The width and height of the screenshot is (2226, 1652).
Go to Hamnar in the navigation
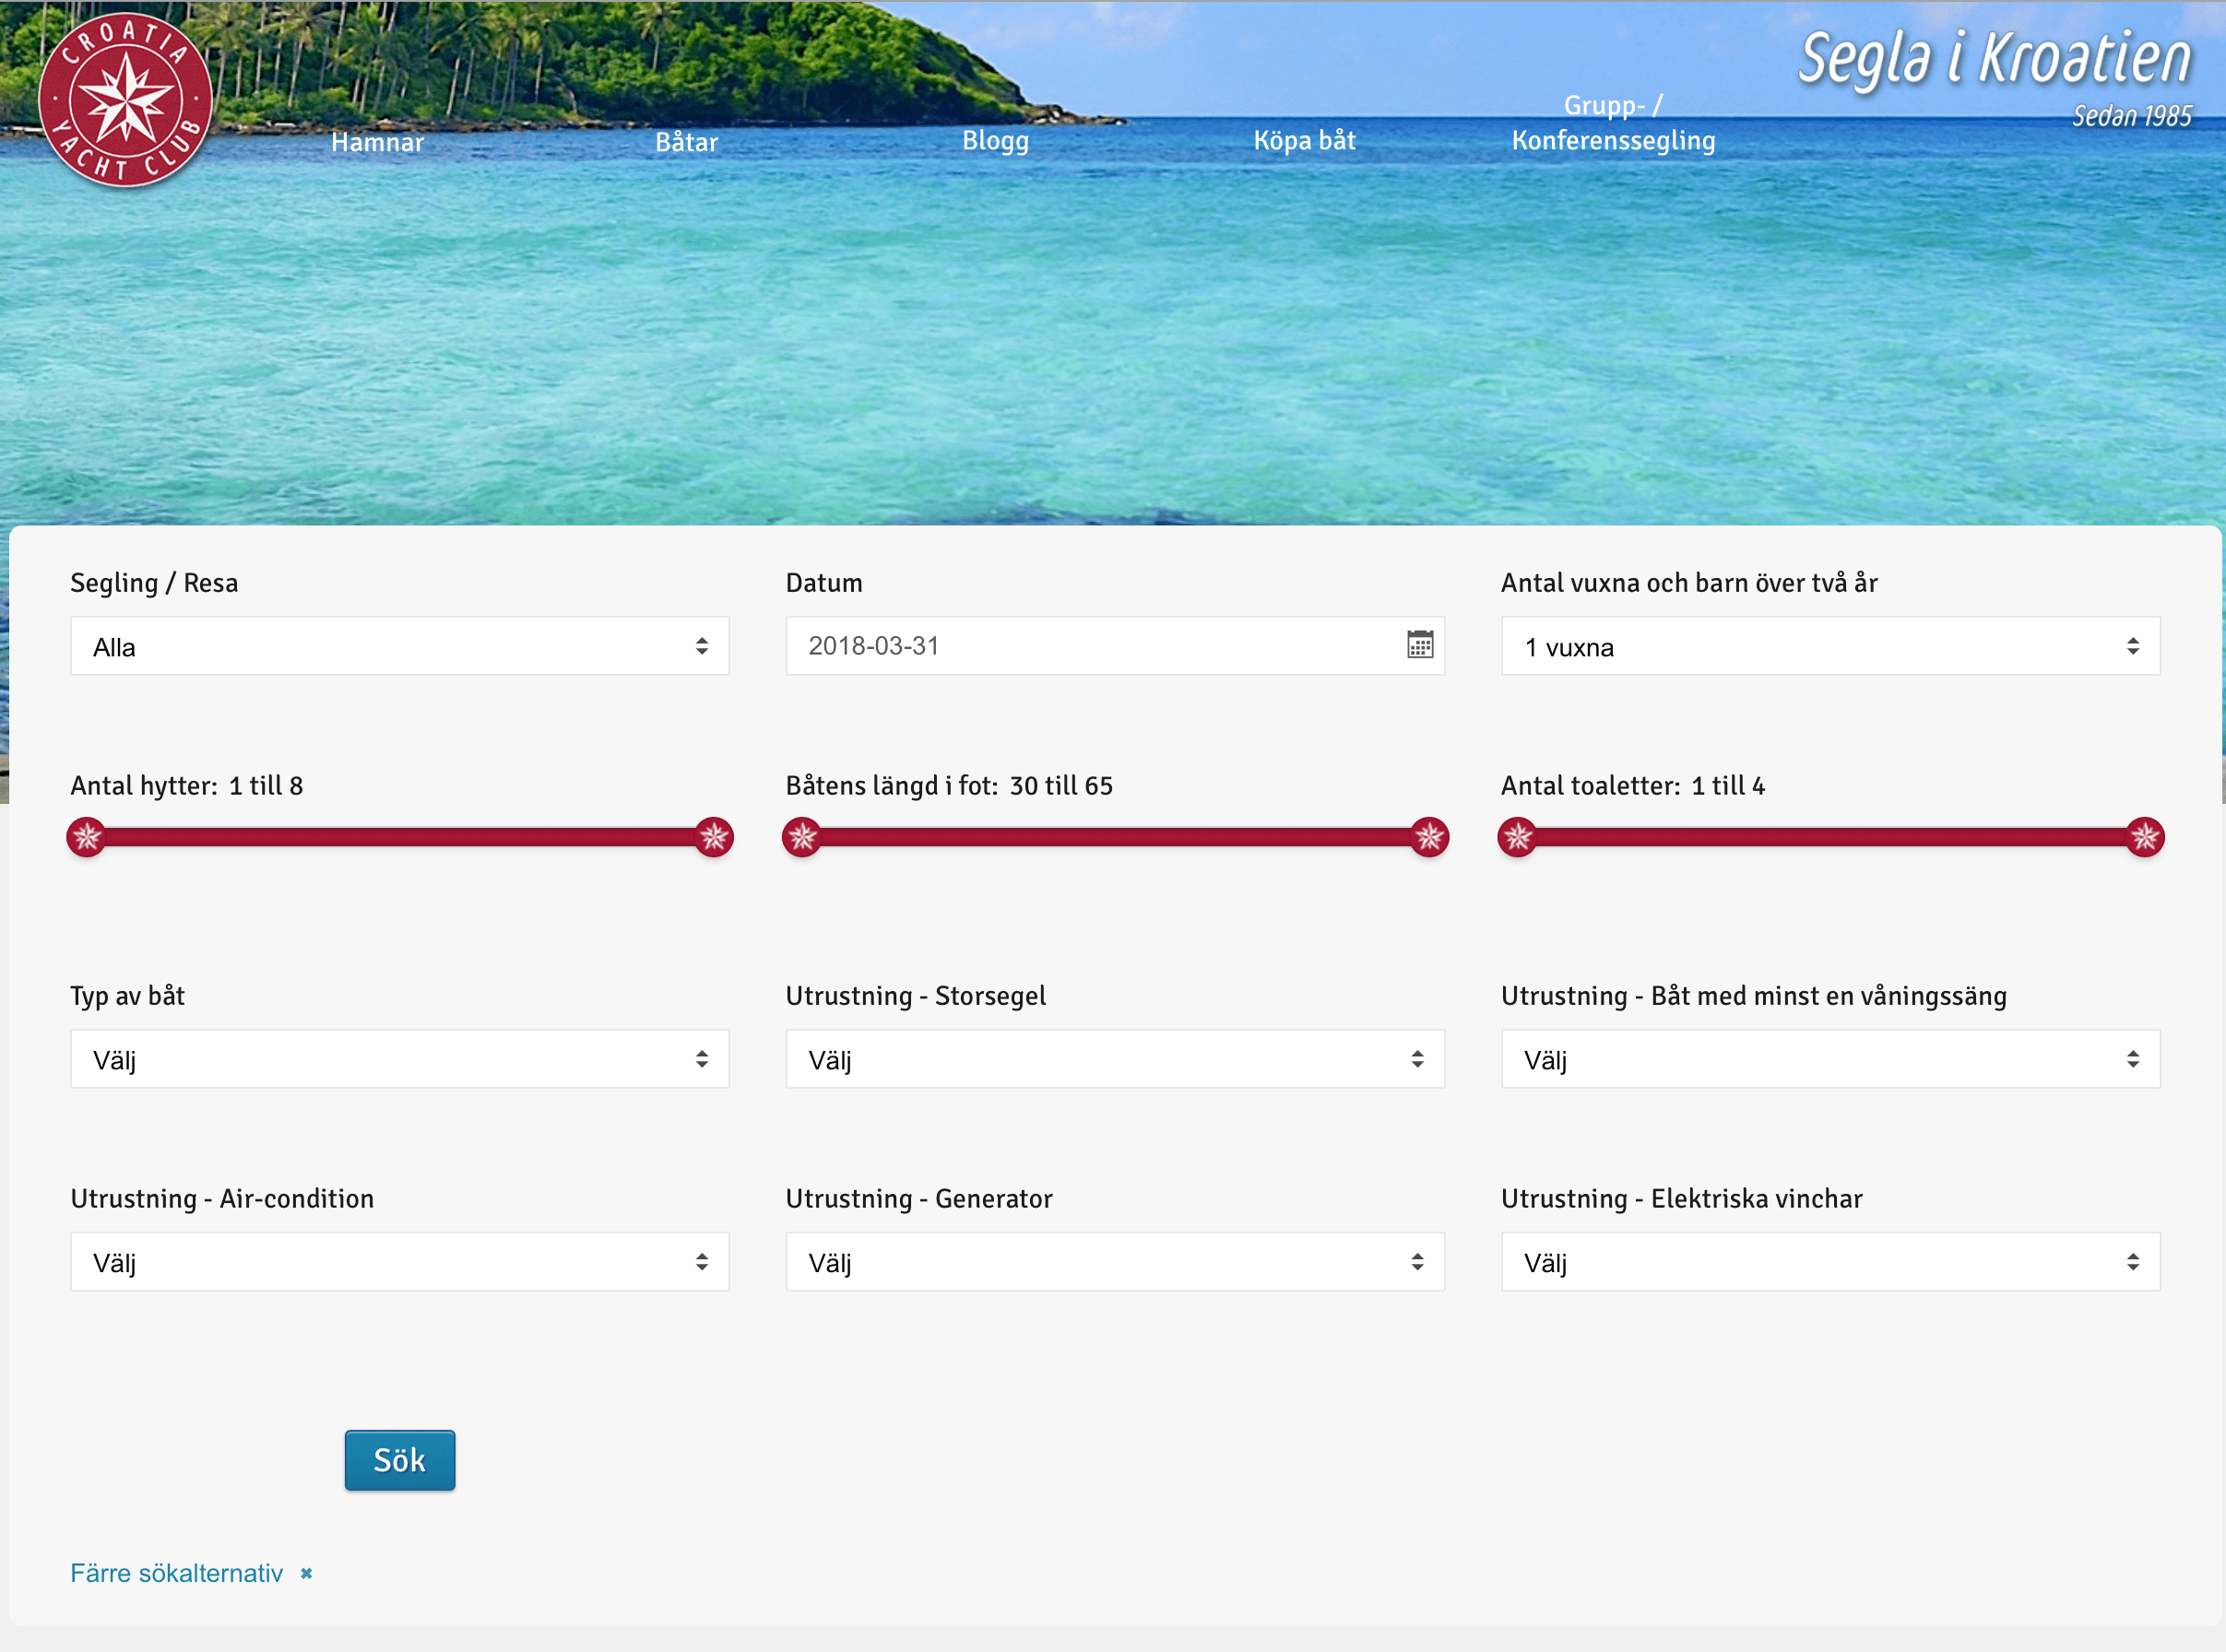[377, 142]
